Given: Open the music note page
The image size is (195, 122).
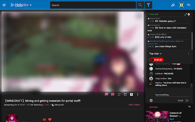Looking at the screenshot, I should (173, 5).
